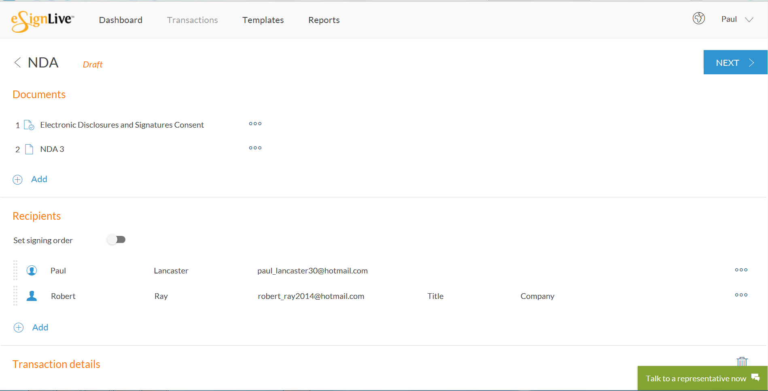
Task: Click the chat bubbles icon
Action: tap(755, 377)
